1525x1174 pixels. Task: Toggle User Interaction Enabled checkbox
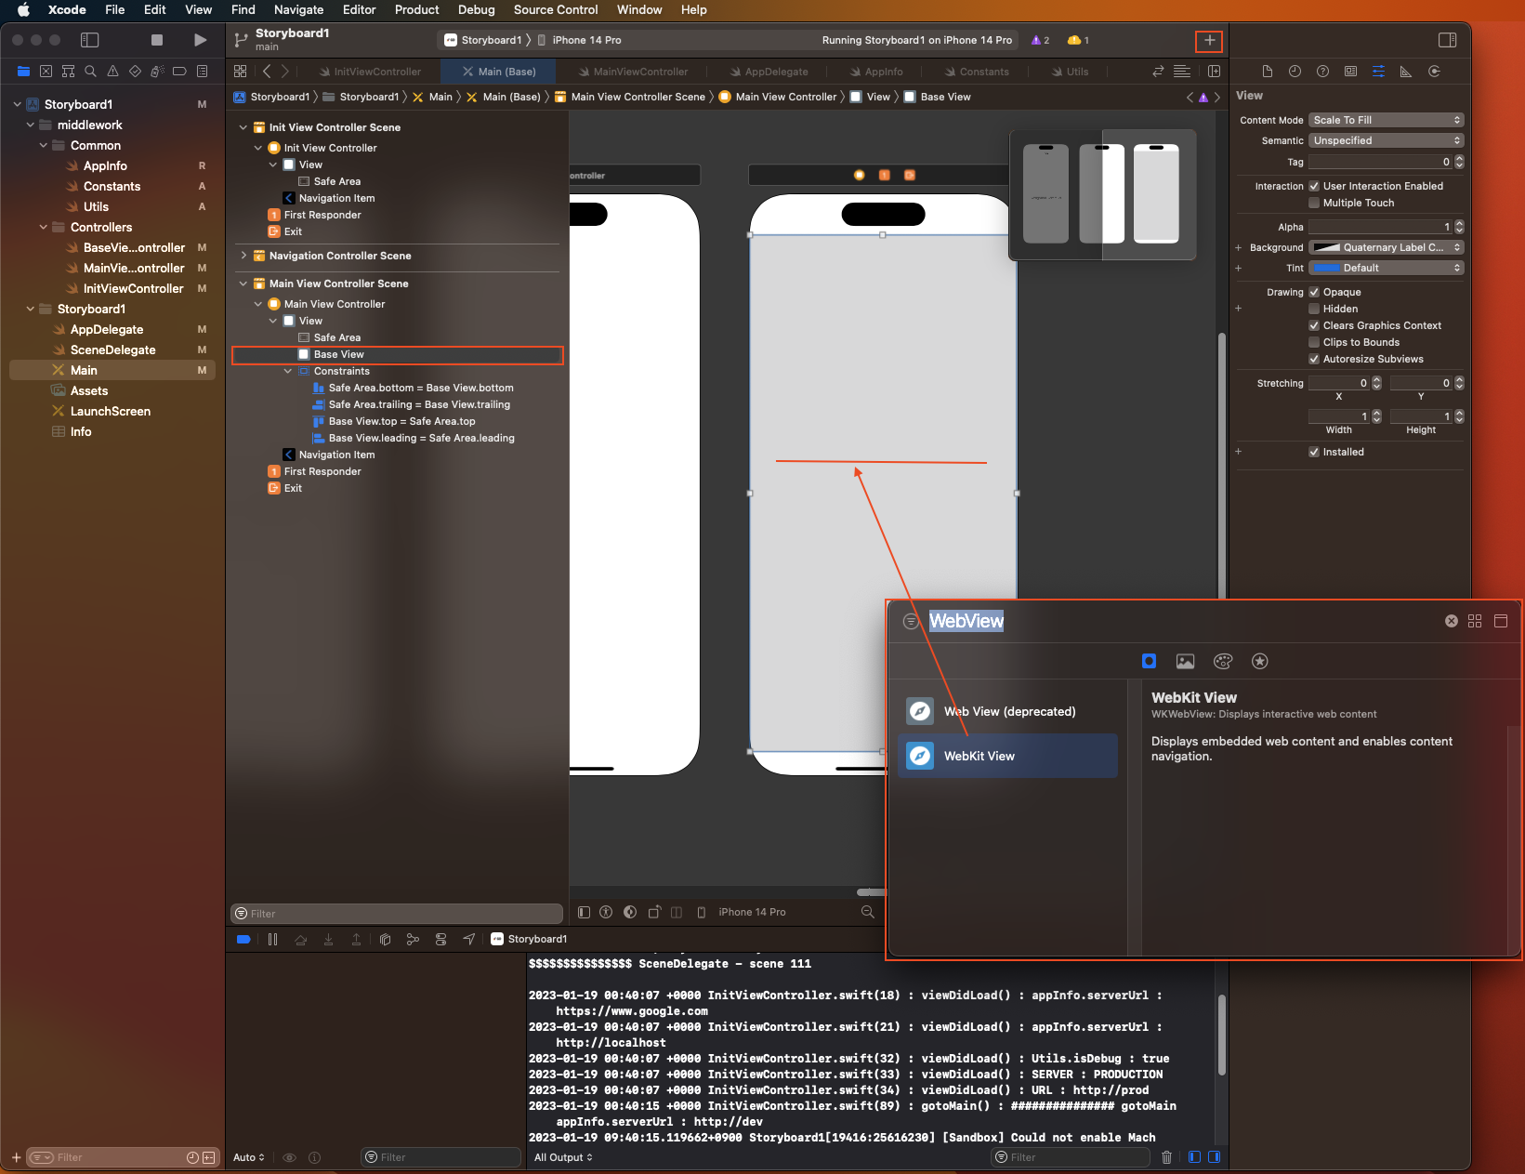(1314, 186)
